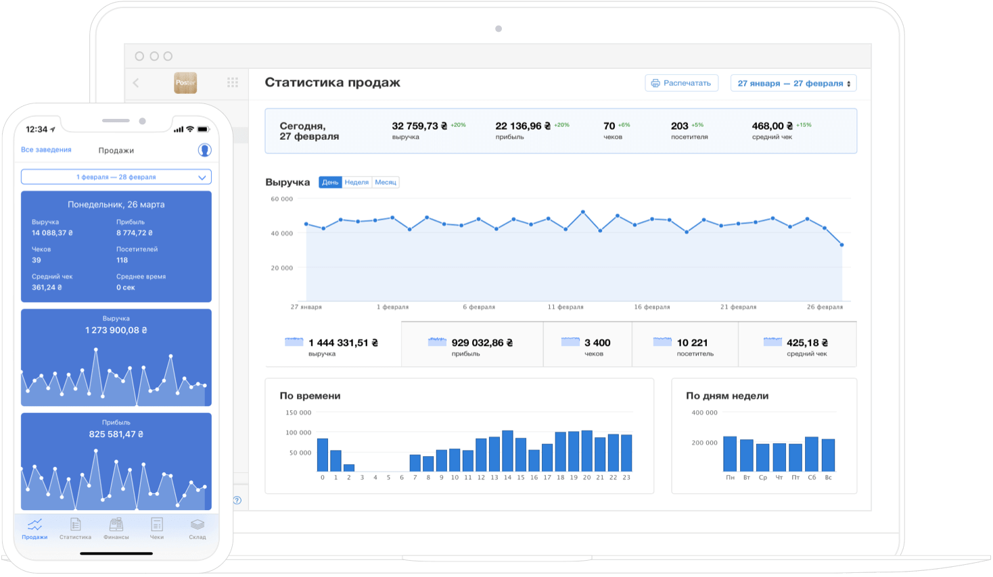Select the средний чек 425,18 tab
This screenshot has height=577, width=993.
[x=798, y=345]
